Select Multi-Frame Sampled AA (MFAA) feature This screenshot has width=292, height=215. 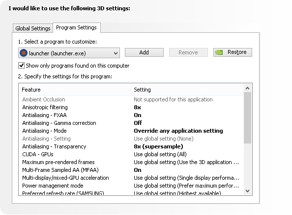click(x=60, y=170)
